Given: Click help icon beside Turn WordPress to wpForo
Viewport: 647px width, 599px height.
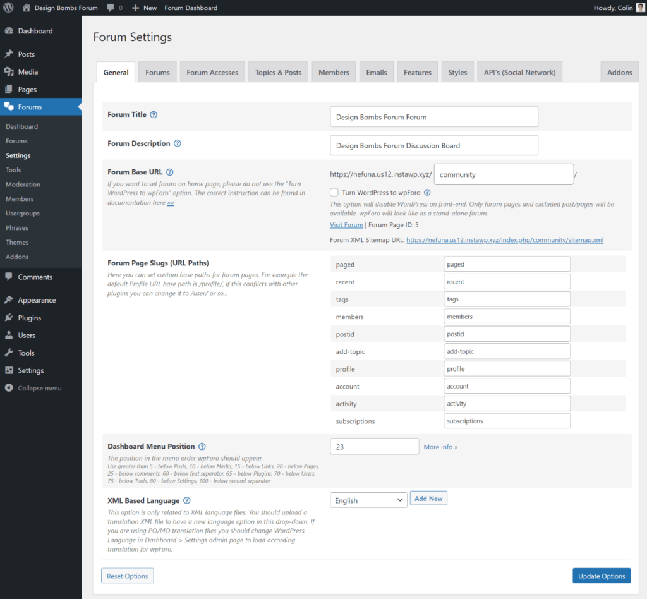Looking at the screenshot, I should (428, 192).
